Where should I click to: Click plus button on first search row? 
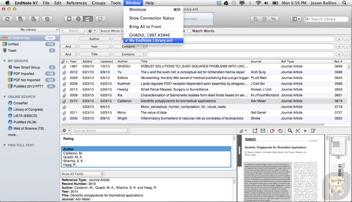(339, 39)
